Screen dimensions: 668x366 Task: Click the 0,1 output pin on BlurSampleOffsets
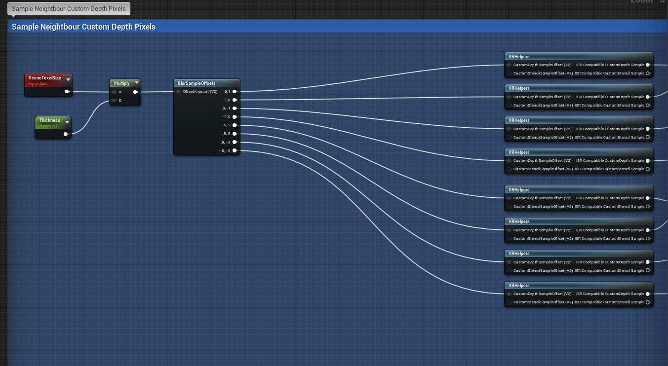coord(235,91)
